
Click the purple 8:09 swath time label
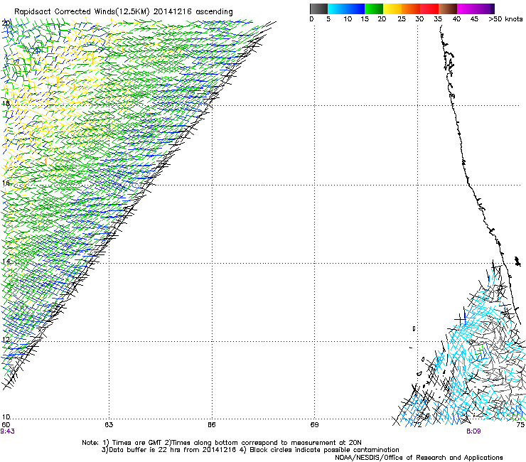(473, 431)
